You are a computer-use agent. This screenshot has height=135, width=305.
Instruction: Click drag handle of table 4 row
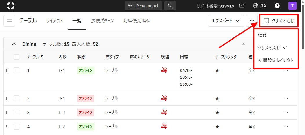point(7,127)
